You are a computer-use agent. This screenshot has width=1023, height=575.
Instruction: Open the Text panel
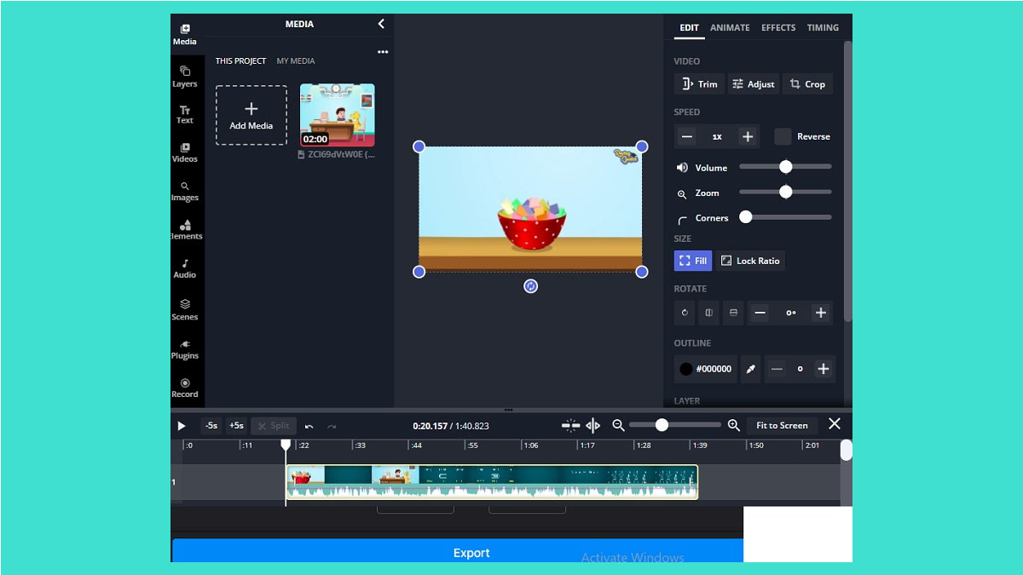click(x=185, y=114)
